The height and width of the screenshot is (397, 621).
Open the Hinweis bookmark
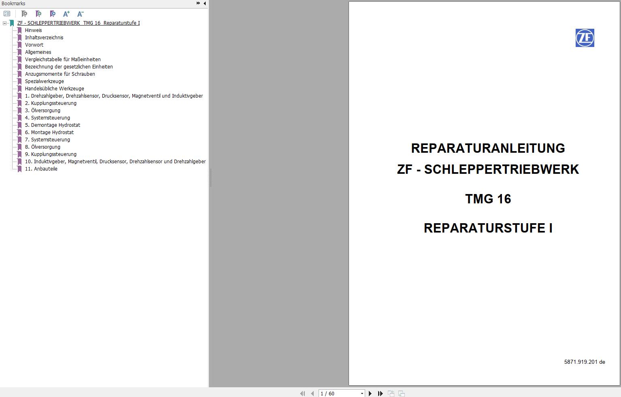33,30
